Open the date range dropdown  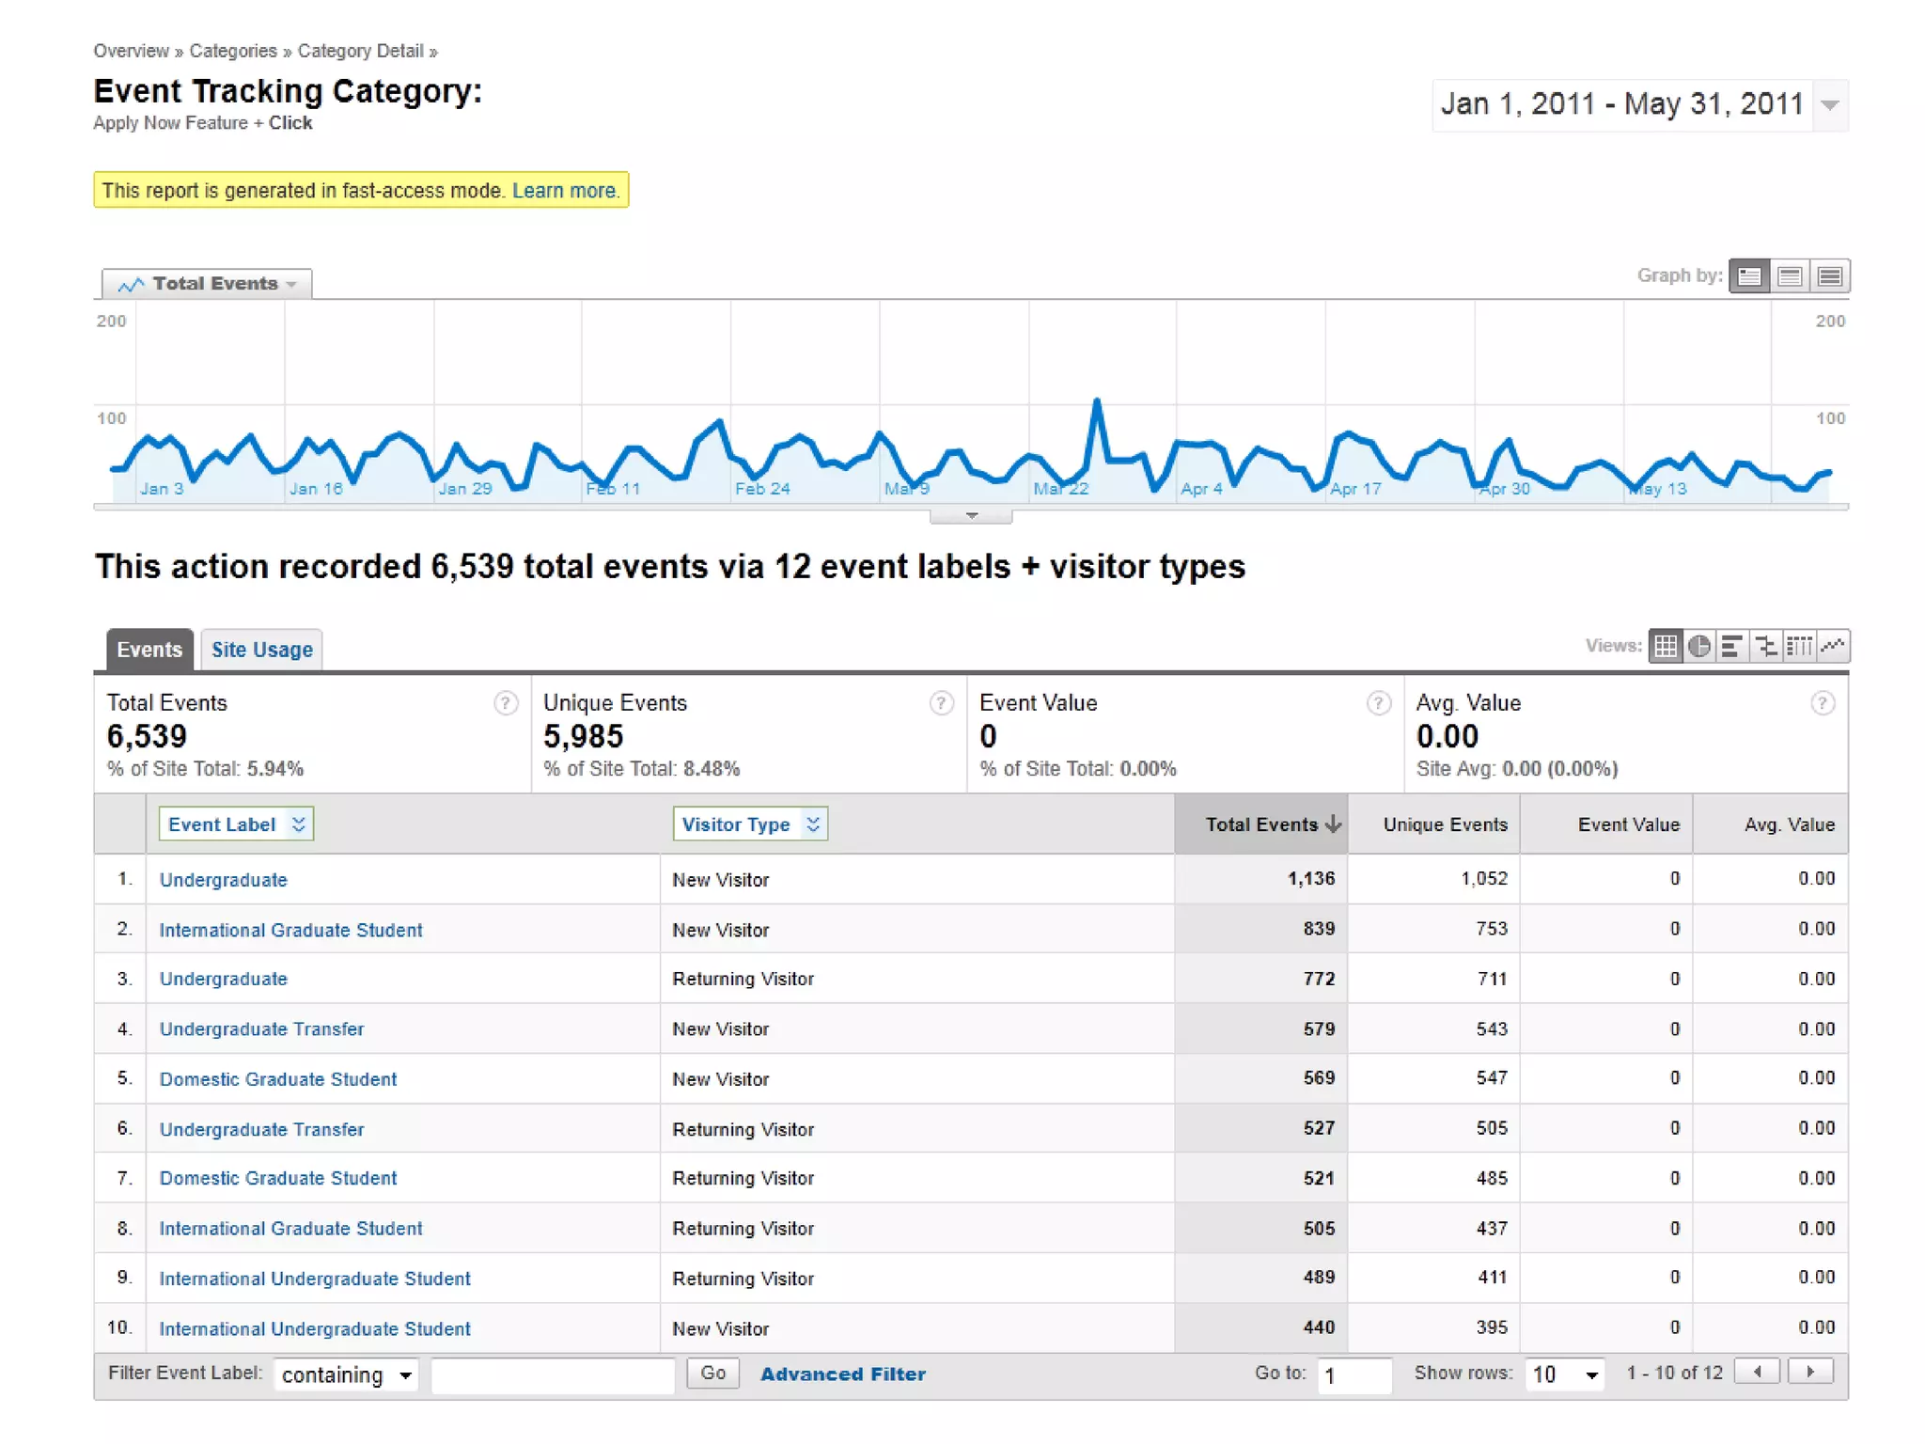click(x=1829, y=104)
